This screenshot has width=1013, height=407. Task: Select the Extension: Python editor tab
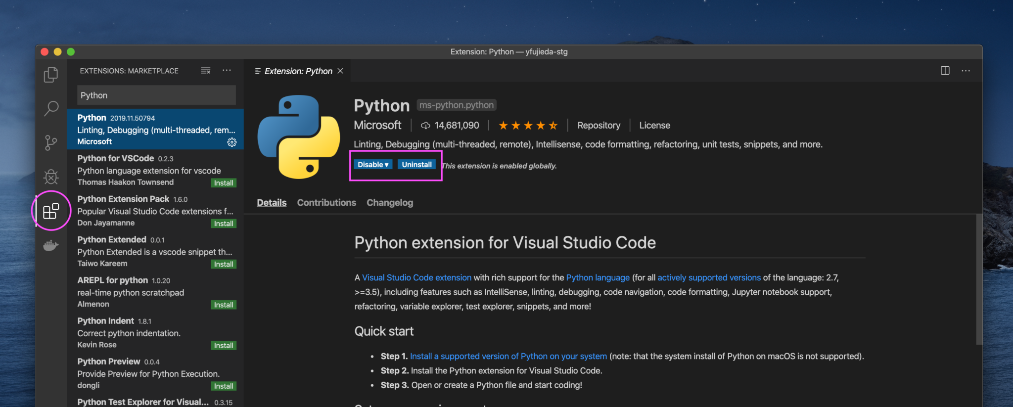pos(298,71)
